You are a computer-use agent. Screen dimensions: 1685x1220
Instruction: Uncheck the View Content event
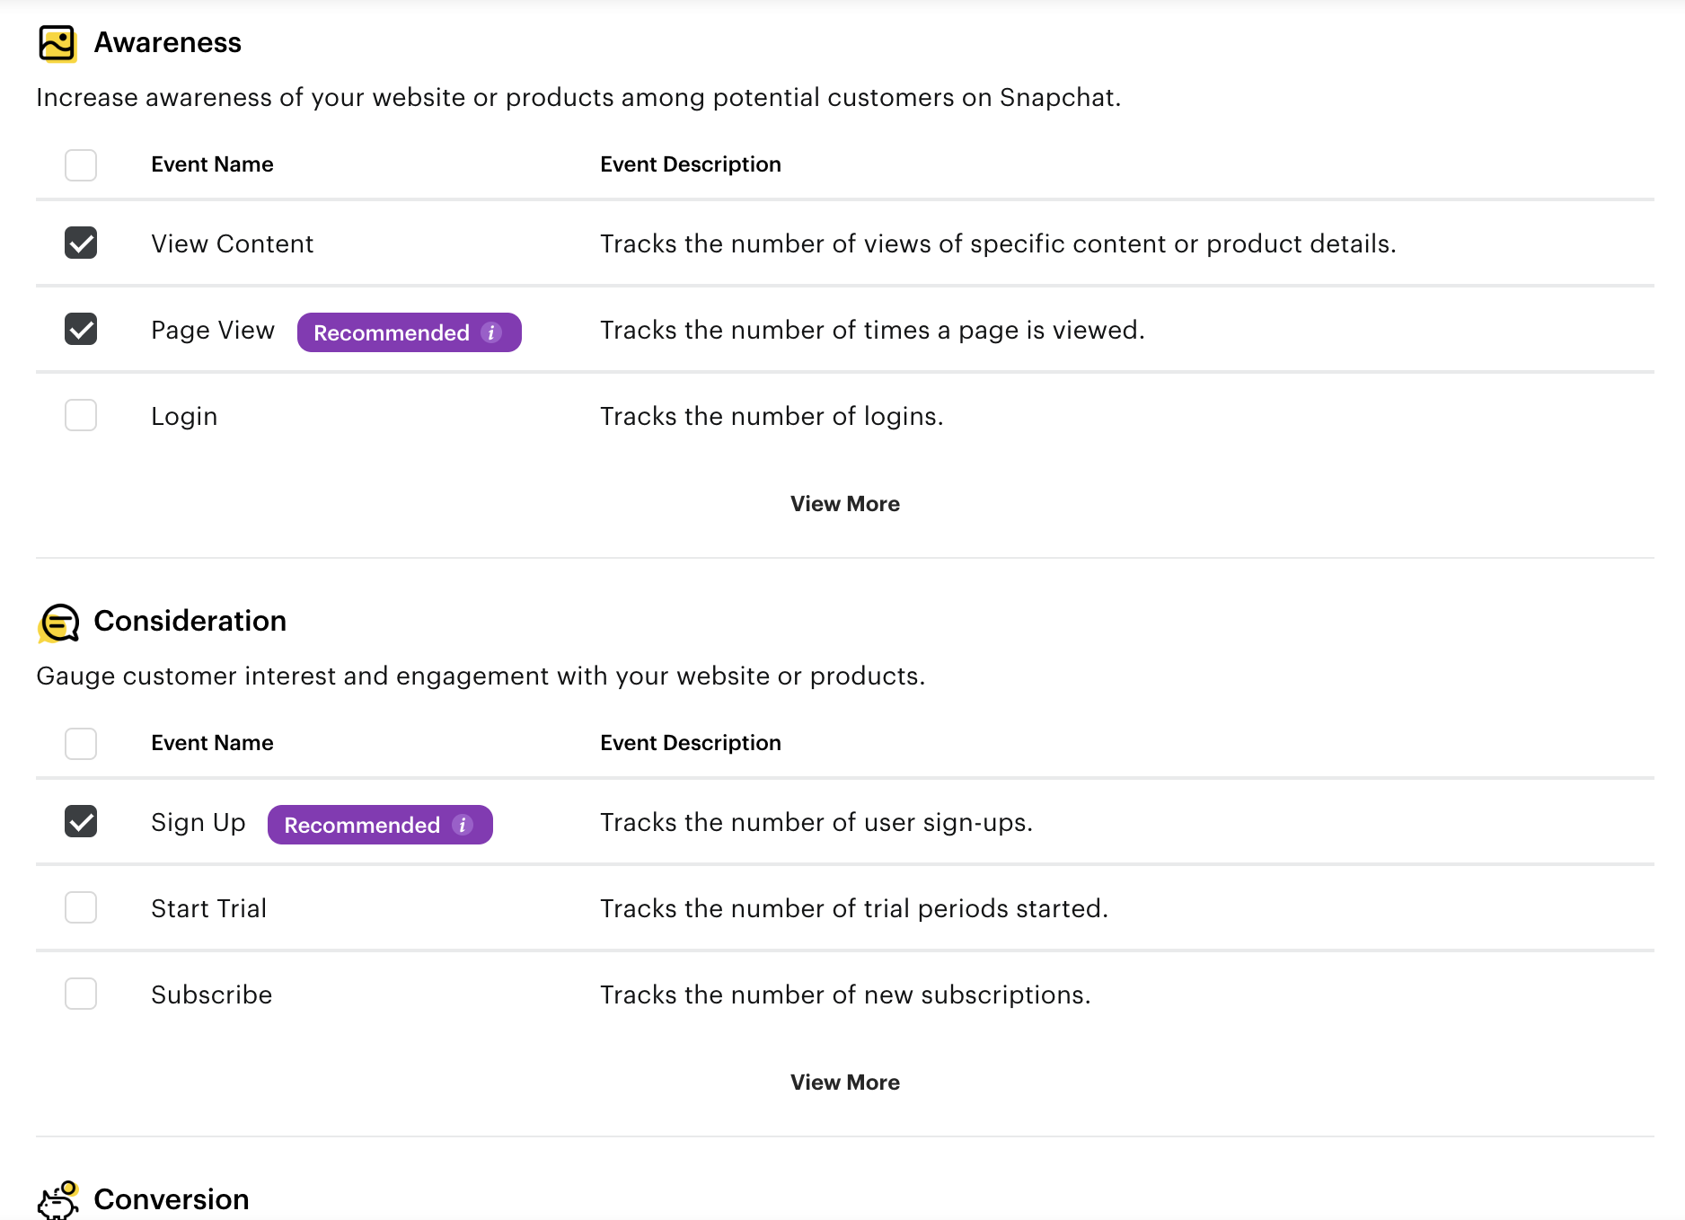tap(81, 243)
